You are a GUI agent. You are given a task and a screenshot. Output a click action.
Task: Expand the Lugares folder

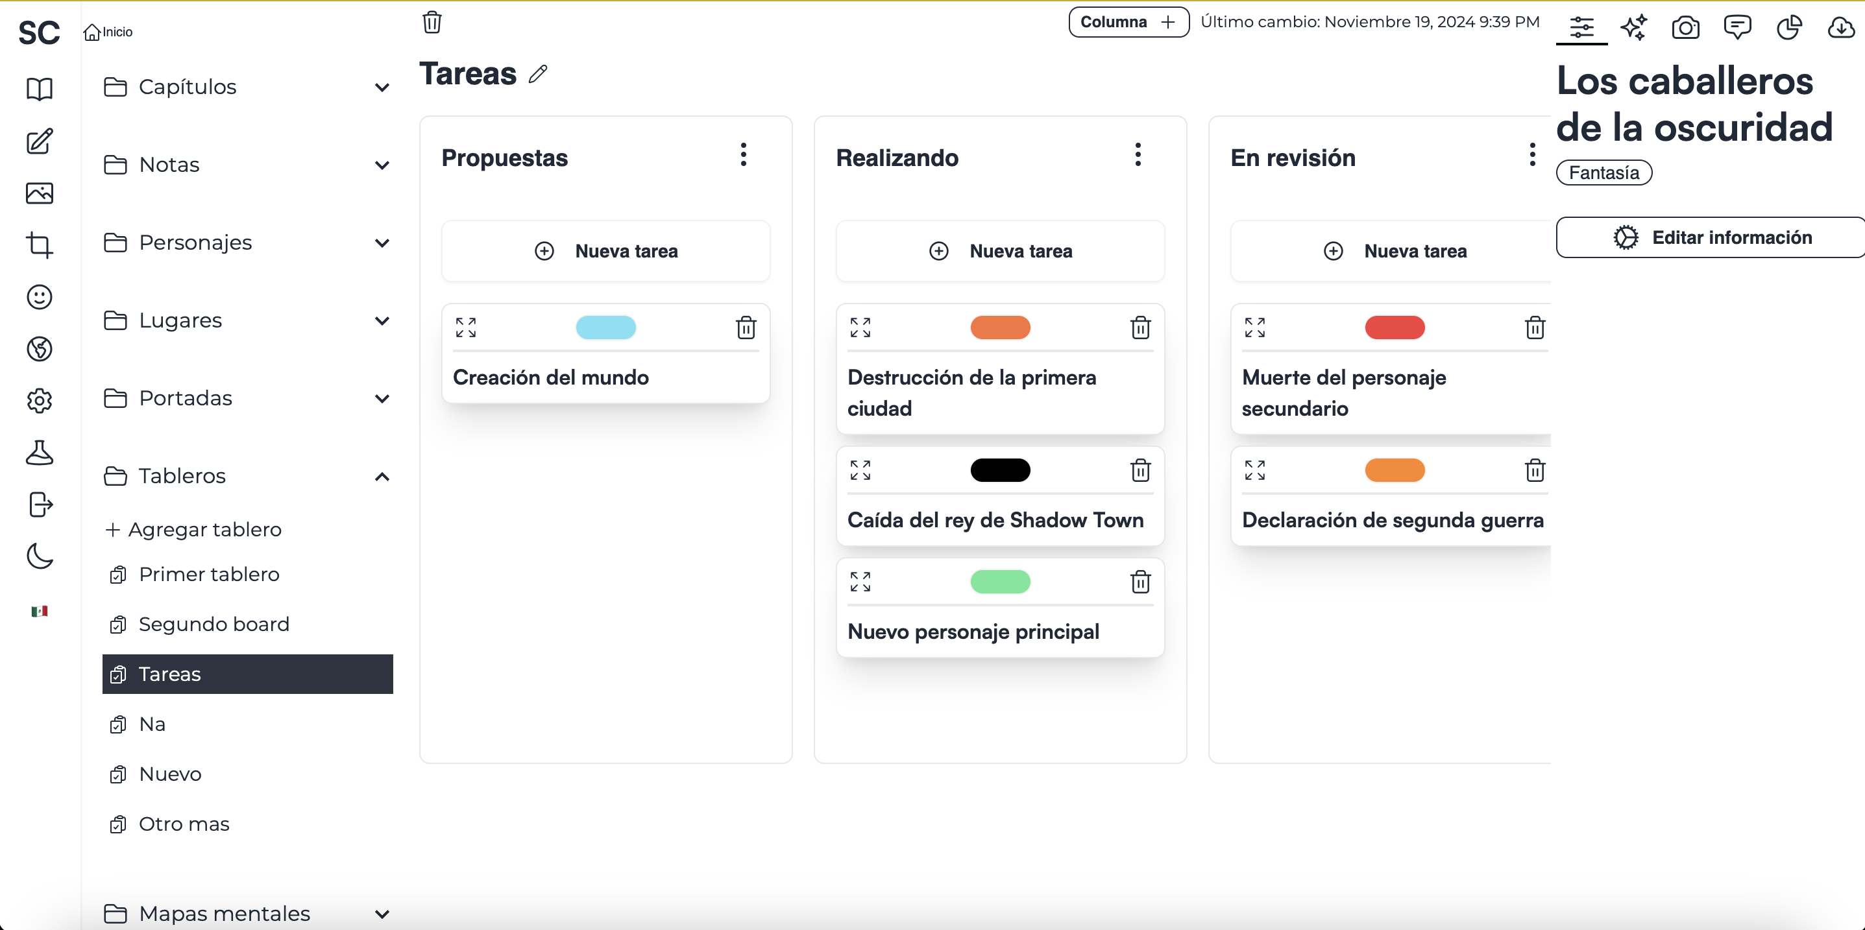point(248,320)
